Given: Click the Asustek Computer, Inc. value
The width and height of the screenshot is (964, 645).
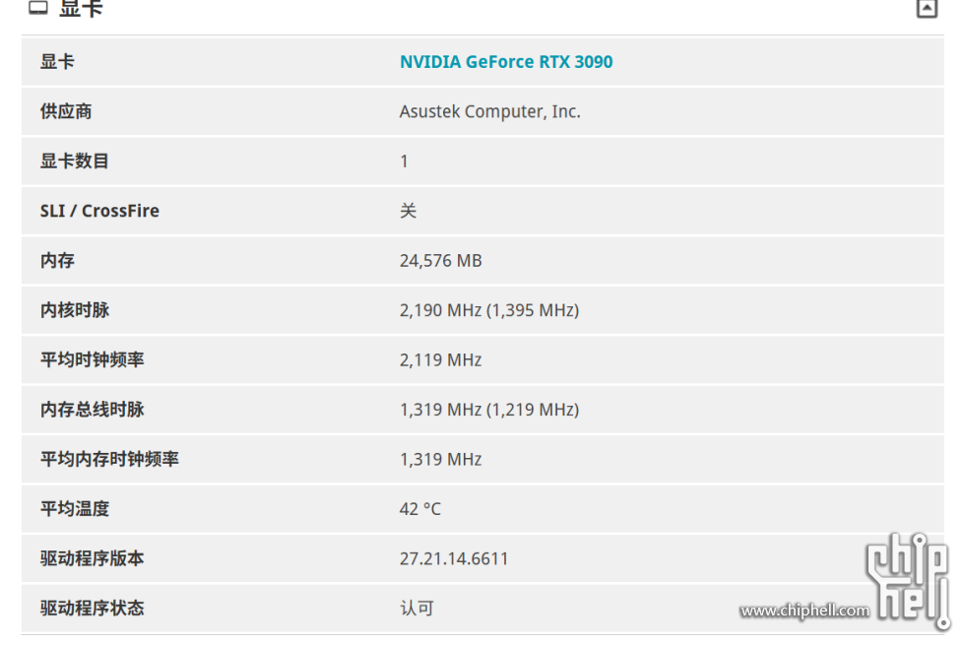Looking at the screenshot, I should click(x=490, y=112).
